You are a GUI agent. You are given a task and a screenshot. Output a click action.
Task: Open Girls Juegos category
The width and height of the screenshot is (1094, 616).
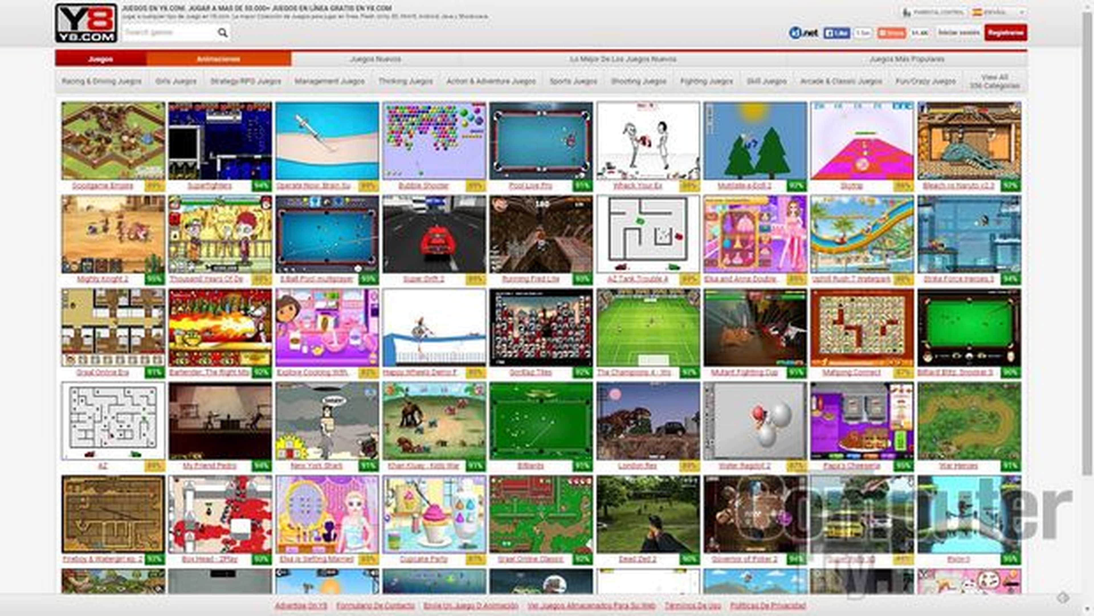click(x=176, y=81)
